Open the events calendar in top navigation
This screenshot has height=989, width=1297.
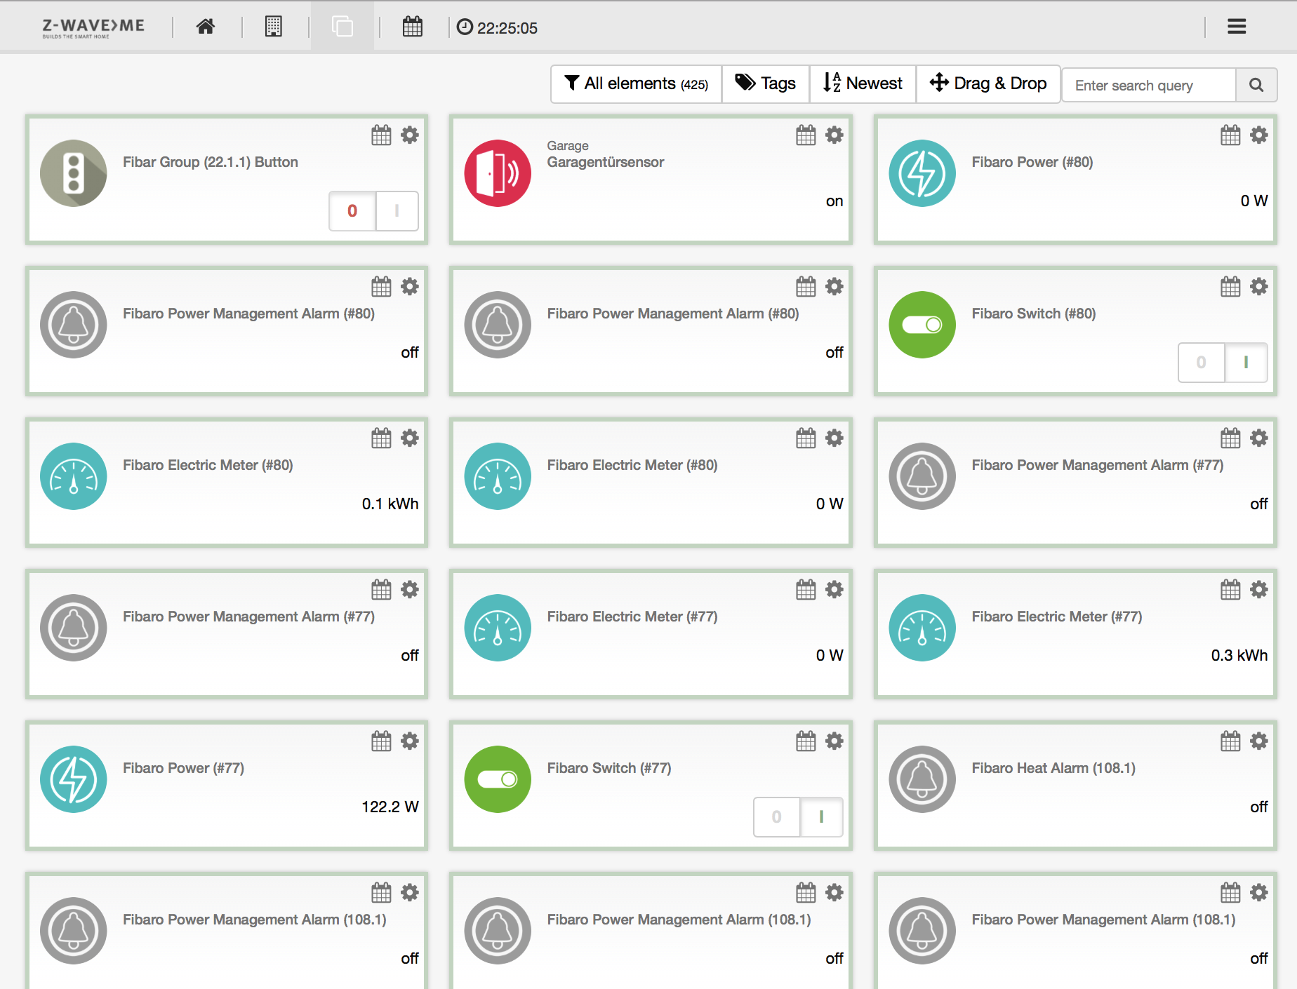413,27
